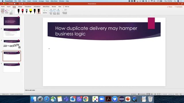Viewport: 184px width, 103px height.
Task: Open Google Chrome from the Dock
Action: (86, 99)
